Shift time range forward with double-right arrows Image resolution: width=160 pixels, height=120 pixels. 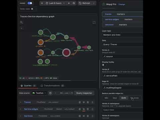69,3
